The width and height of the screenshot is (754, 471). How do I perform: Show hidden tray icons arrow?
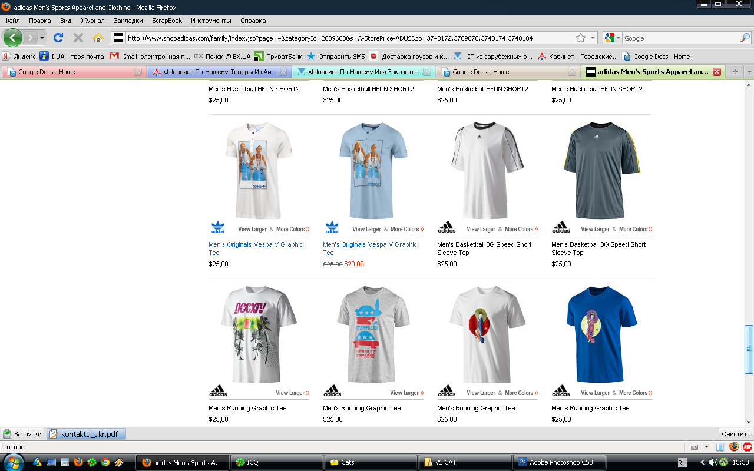pos(702,462)
